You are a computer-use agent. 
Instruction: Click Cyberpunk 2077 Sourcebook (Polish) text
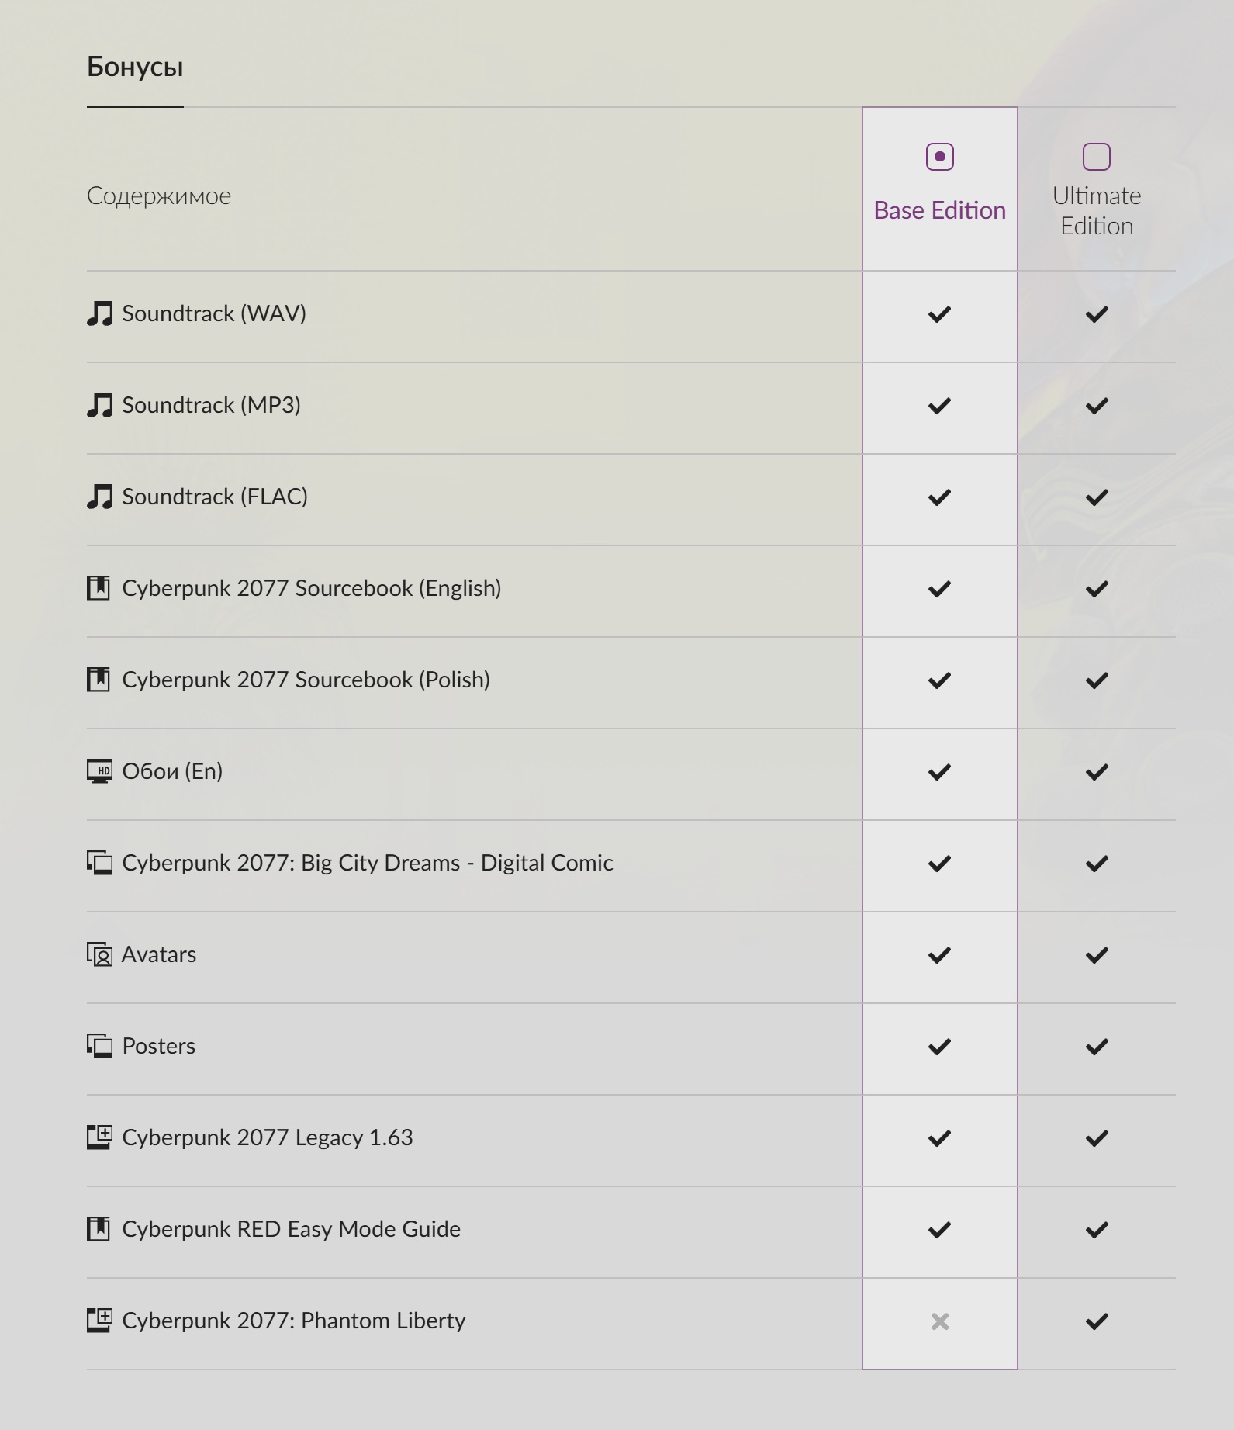[x=306, y=680]
